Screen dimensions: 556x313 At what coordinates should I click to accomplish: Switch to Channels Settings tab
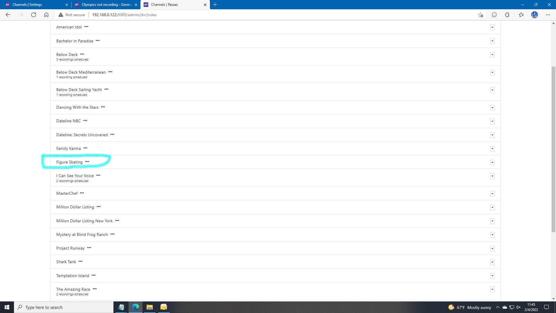click(x=27, y=5)
